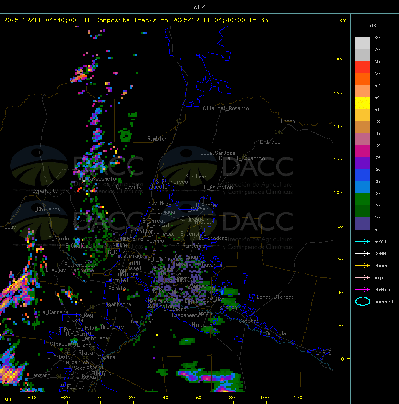Screen dimensions: 399x404
Task: Select the light gray 70-80 dBZ swatch
Action: pyautogui.click(x=363, y=43)
